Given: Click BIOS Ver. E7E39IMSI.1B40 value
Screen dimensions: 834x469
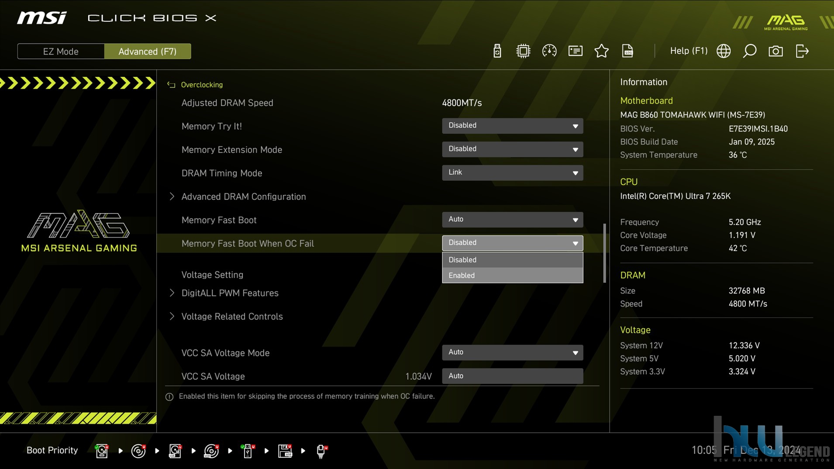Looking at the screenshot, I should (x=758, y=129).
